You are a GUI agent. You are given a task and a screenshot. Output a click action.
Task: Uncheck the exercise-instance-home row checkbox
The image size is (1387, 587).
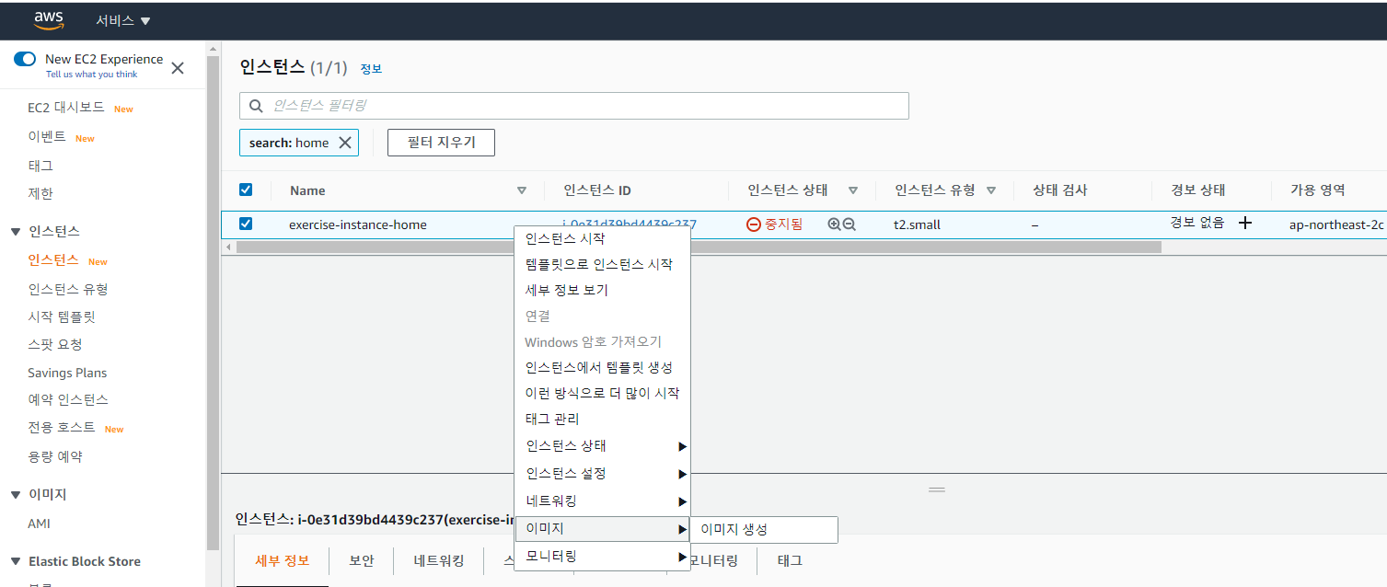[x=246, y=224]
